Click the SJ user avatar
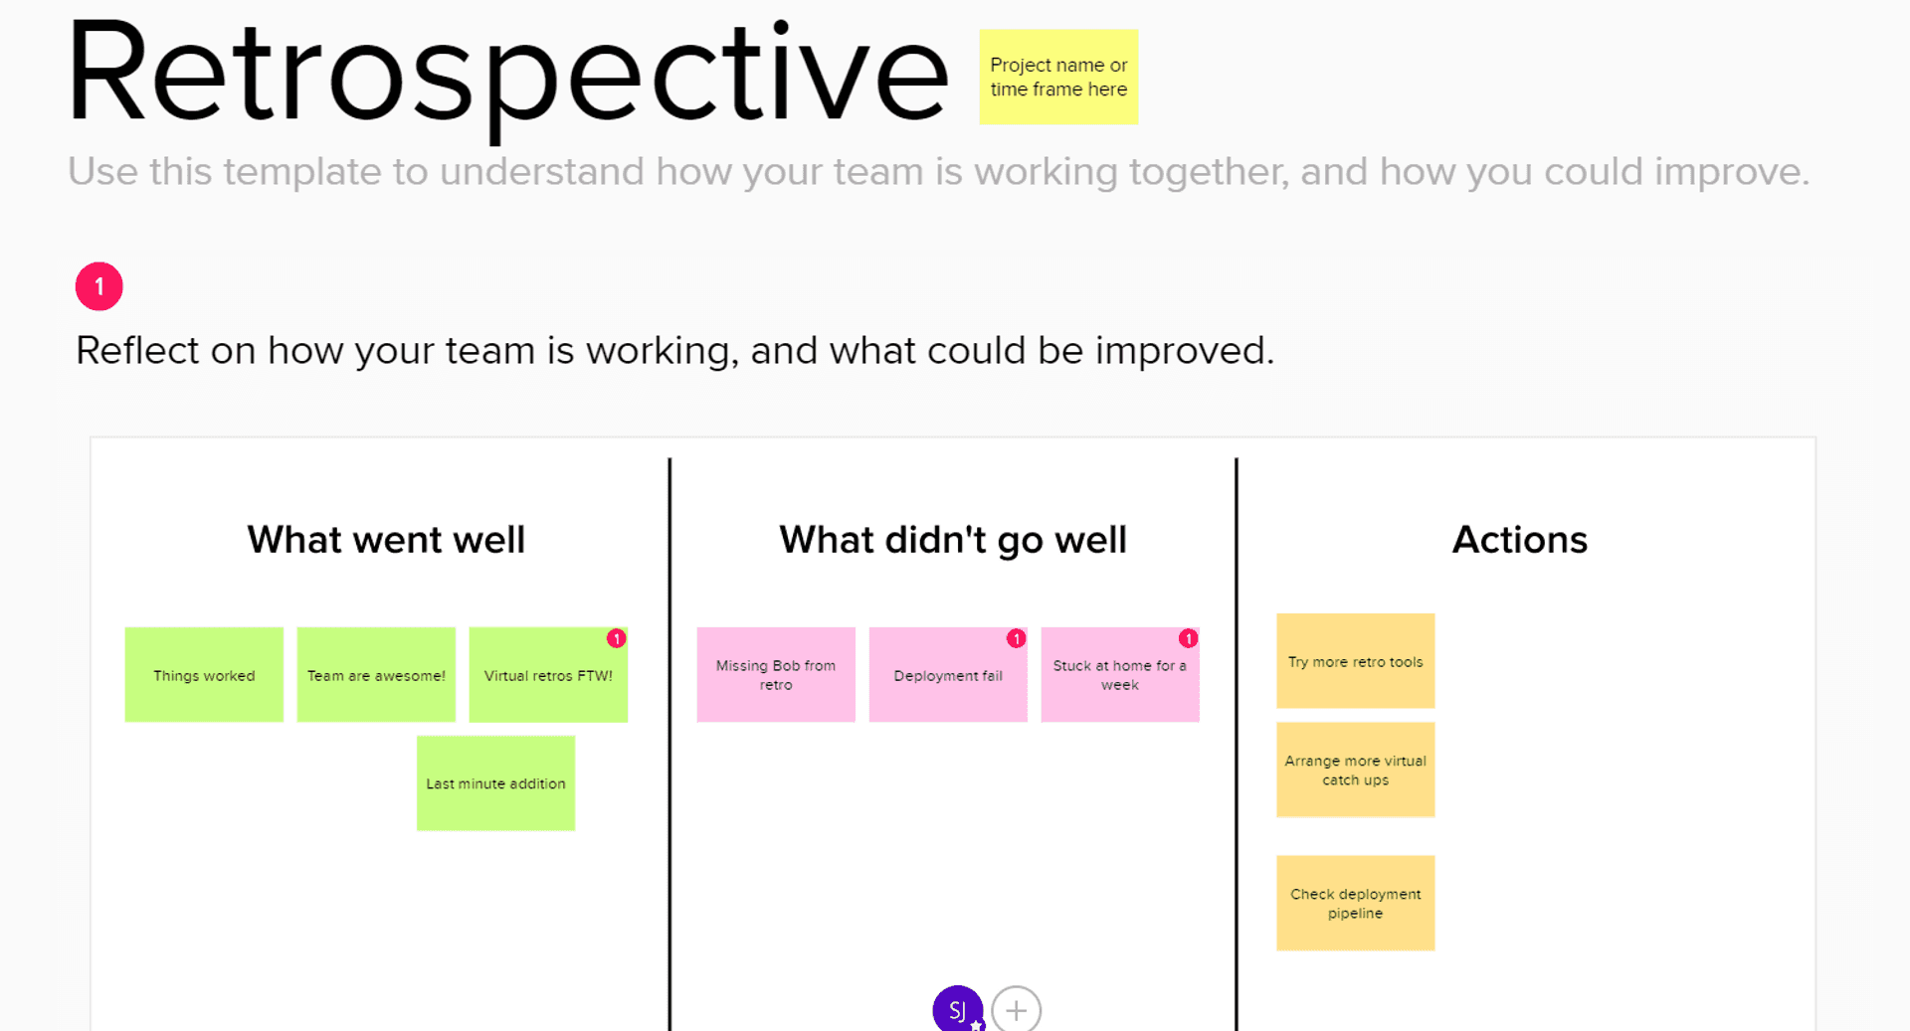The height and width of the screenshot is (1031, 1910). click(957, 1009)
